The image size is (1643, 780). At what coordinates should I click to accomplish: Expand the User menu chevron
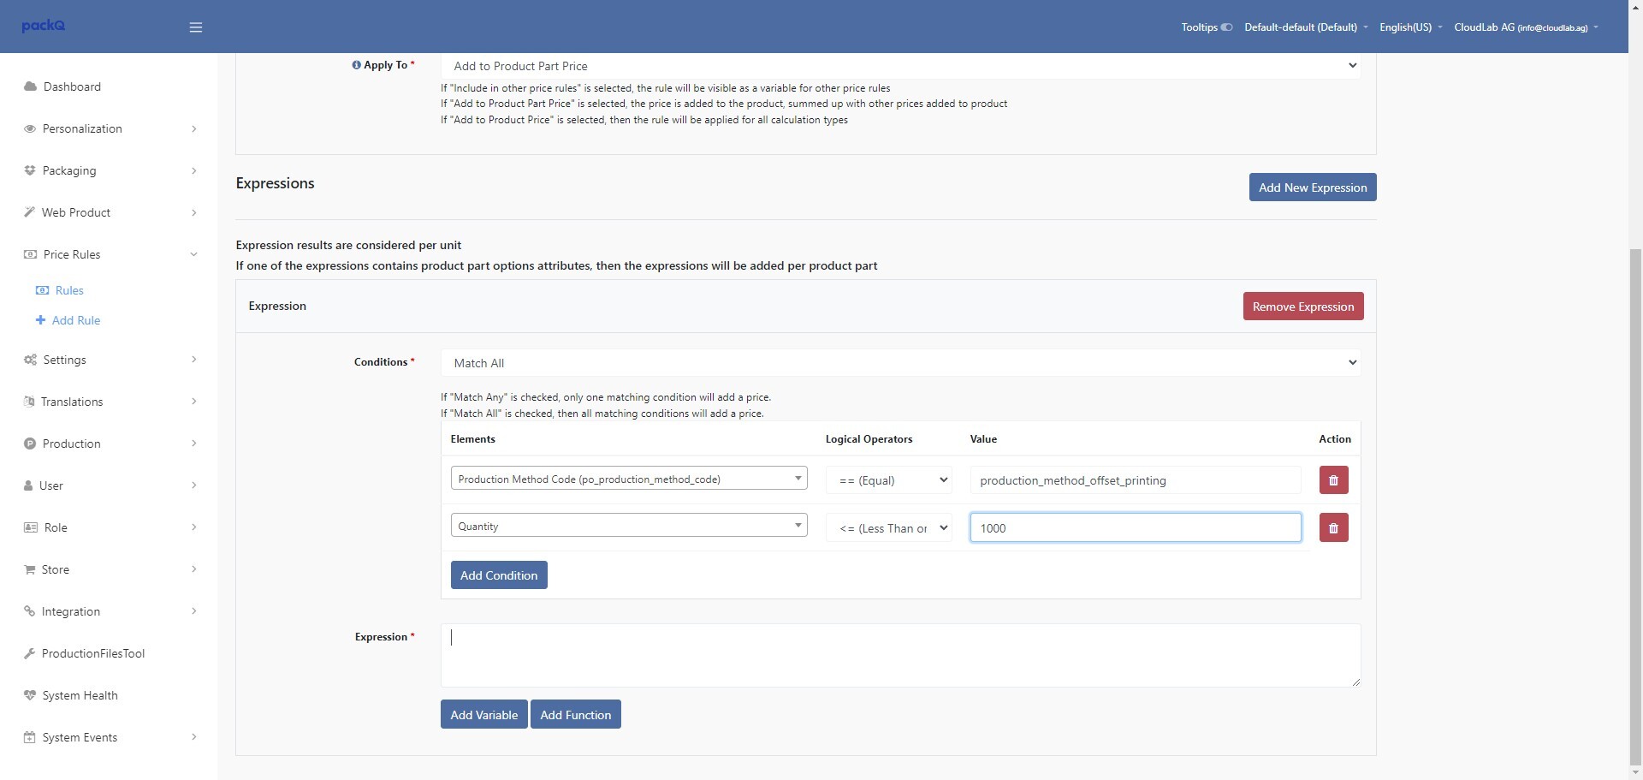pos(194,485)
